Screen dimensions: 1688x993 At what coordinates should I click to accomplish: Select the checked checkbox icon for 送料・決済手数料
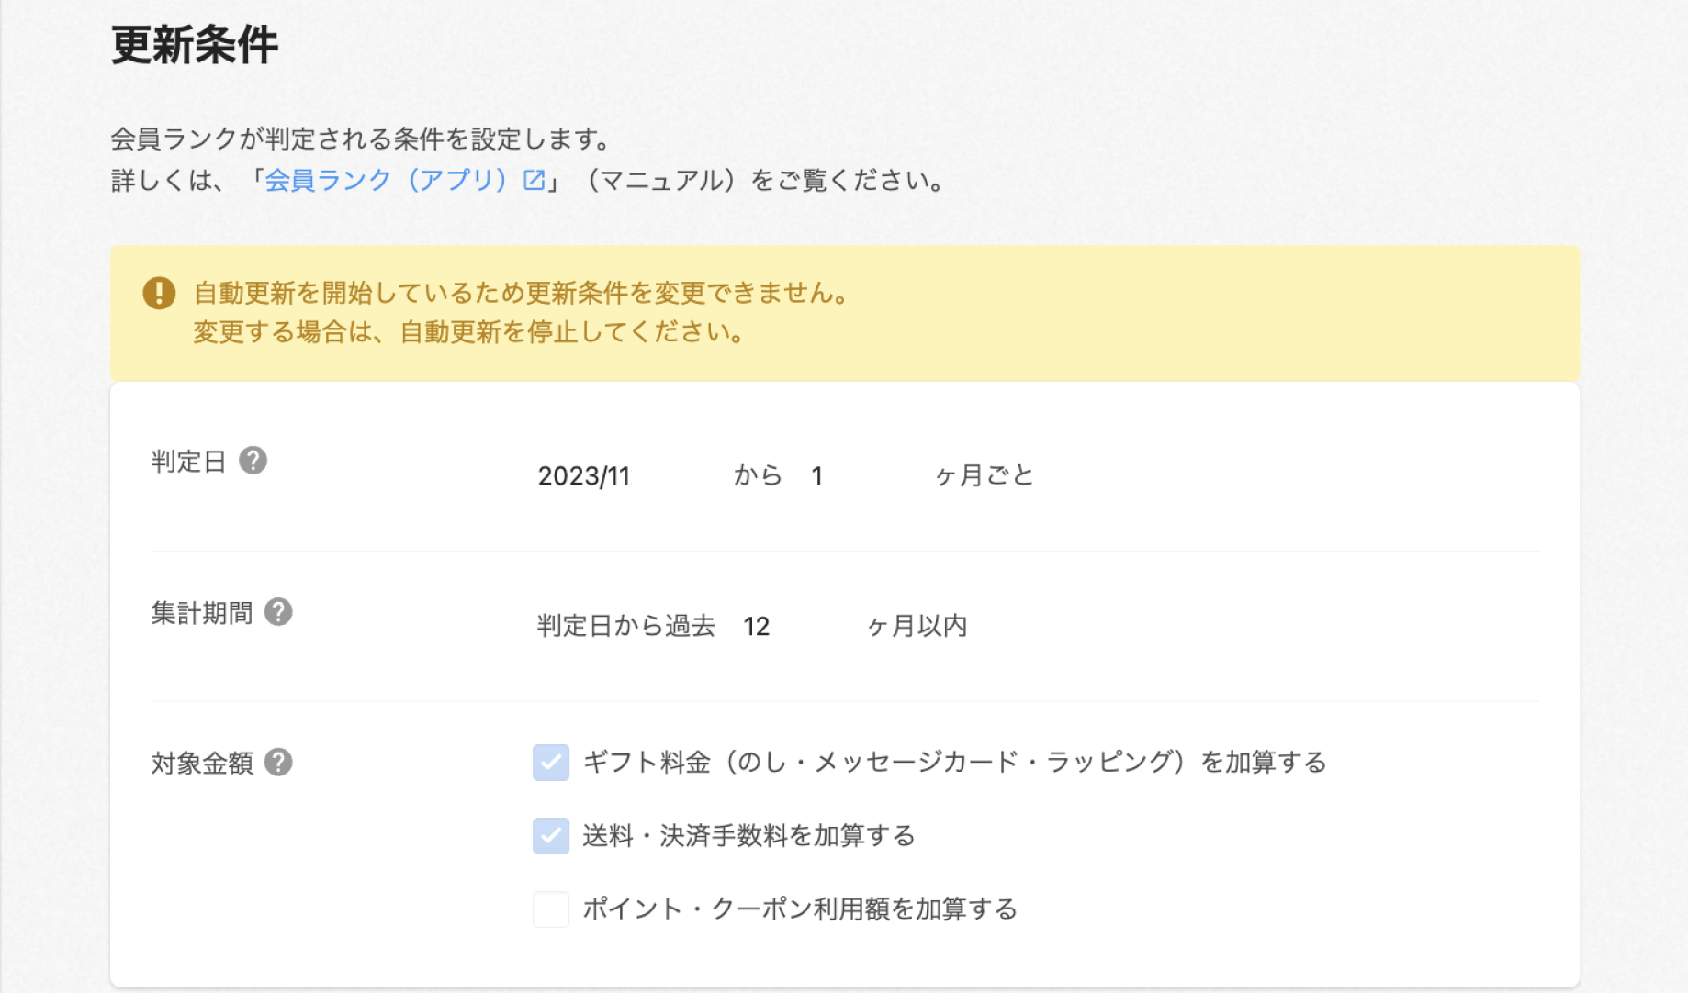(x=550, y=836)
